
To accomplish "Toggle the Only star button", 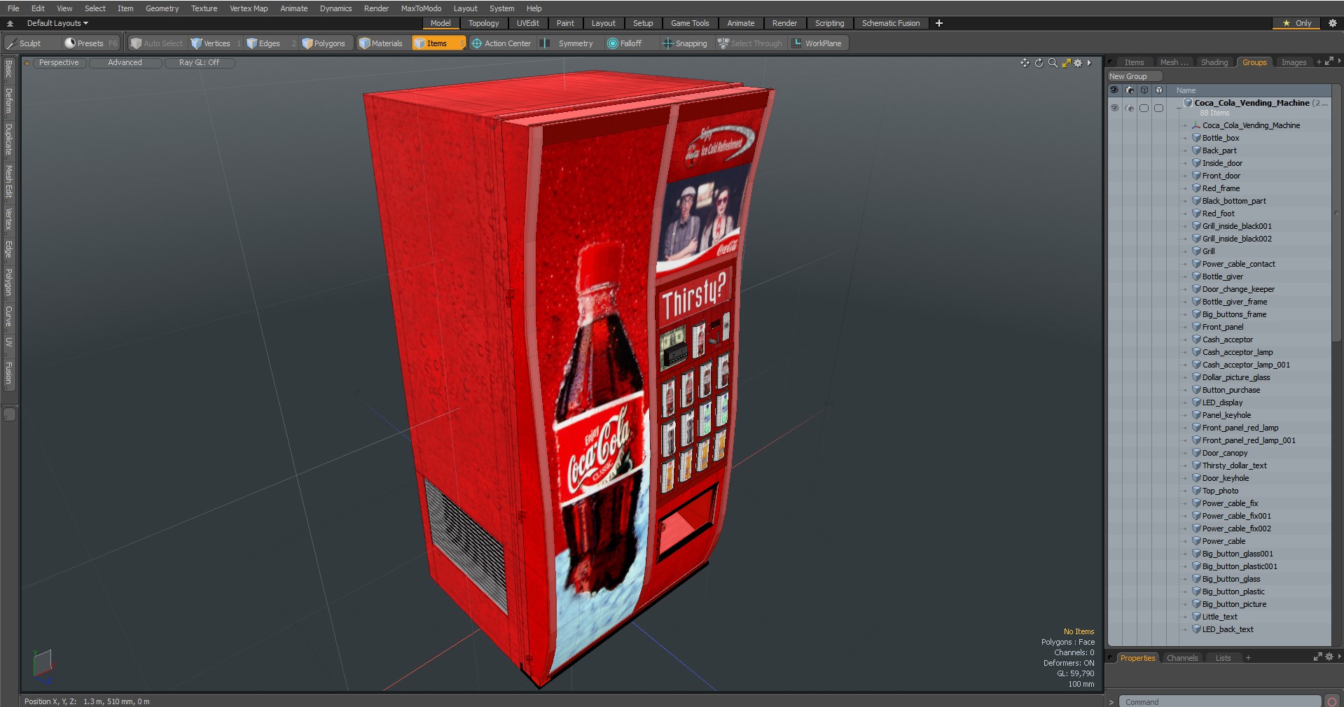I will point(1296,23).
